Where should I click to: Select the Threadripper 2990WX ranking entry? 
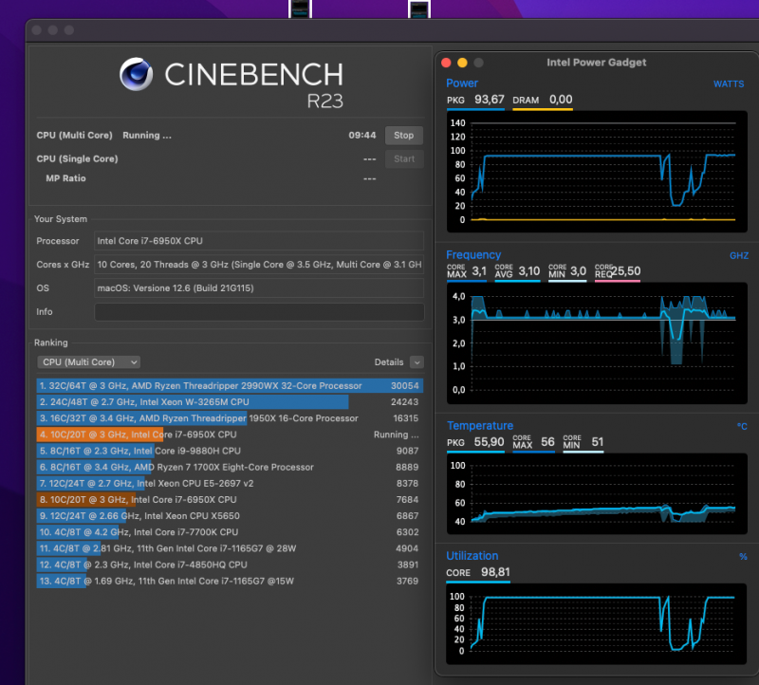(x=228, y=386)
